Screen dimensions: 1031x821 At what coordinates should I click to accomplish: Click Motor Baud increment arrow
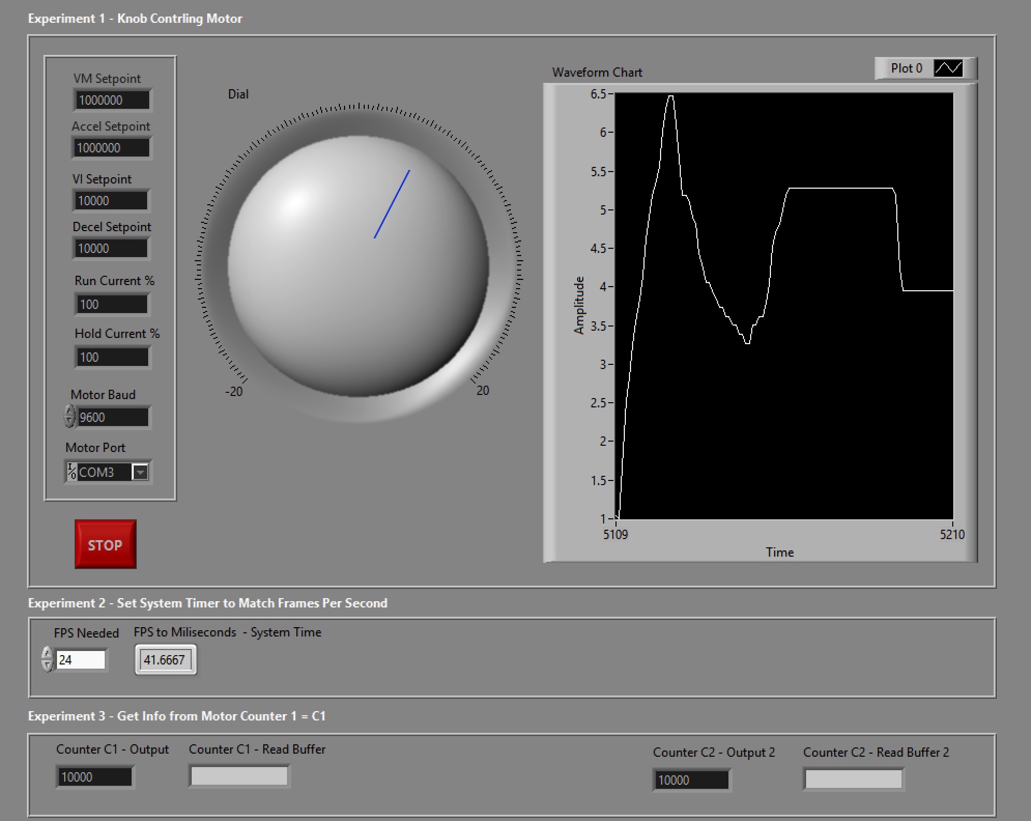point(69,412)
